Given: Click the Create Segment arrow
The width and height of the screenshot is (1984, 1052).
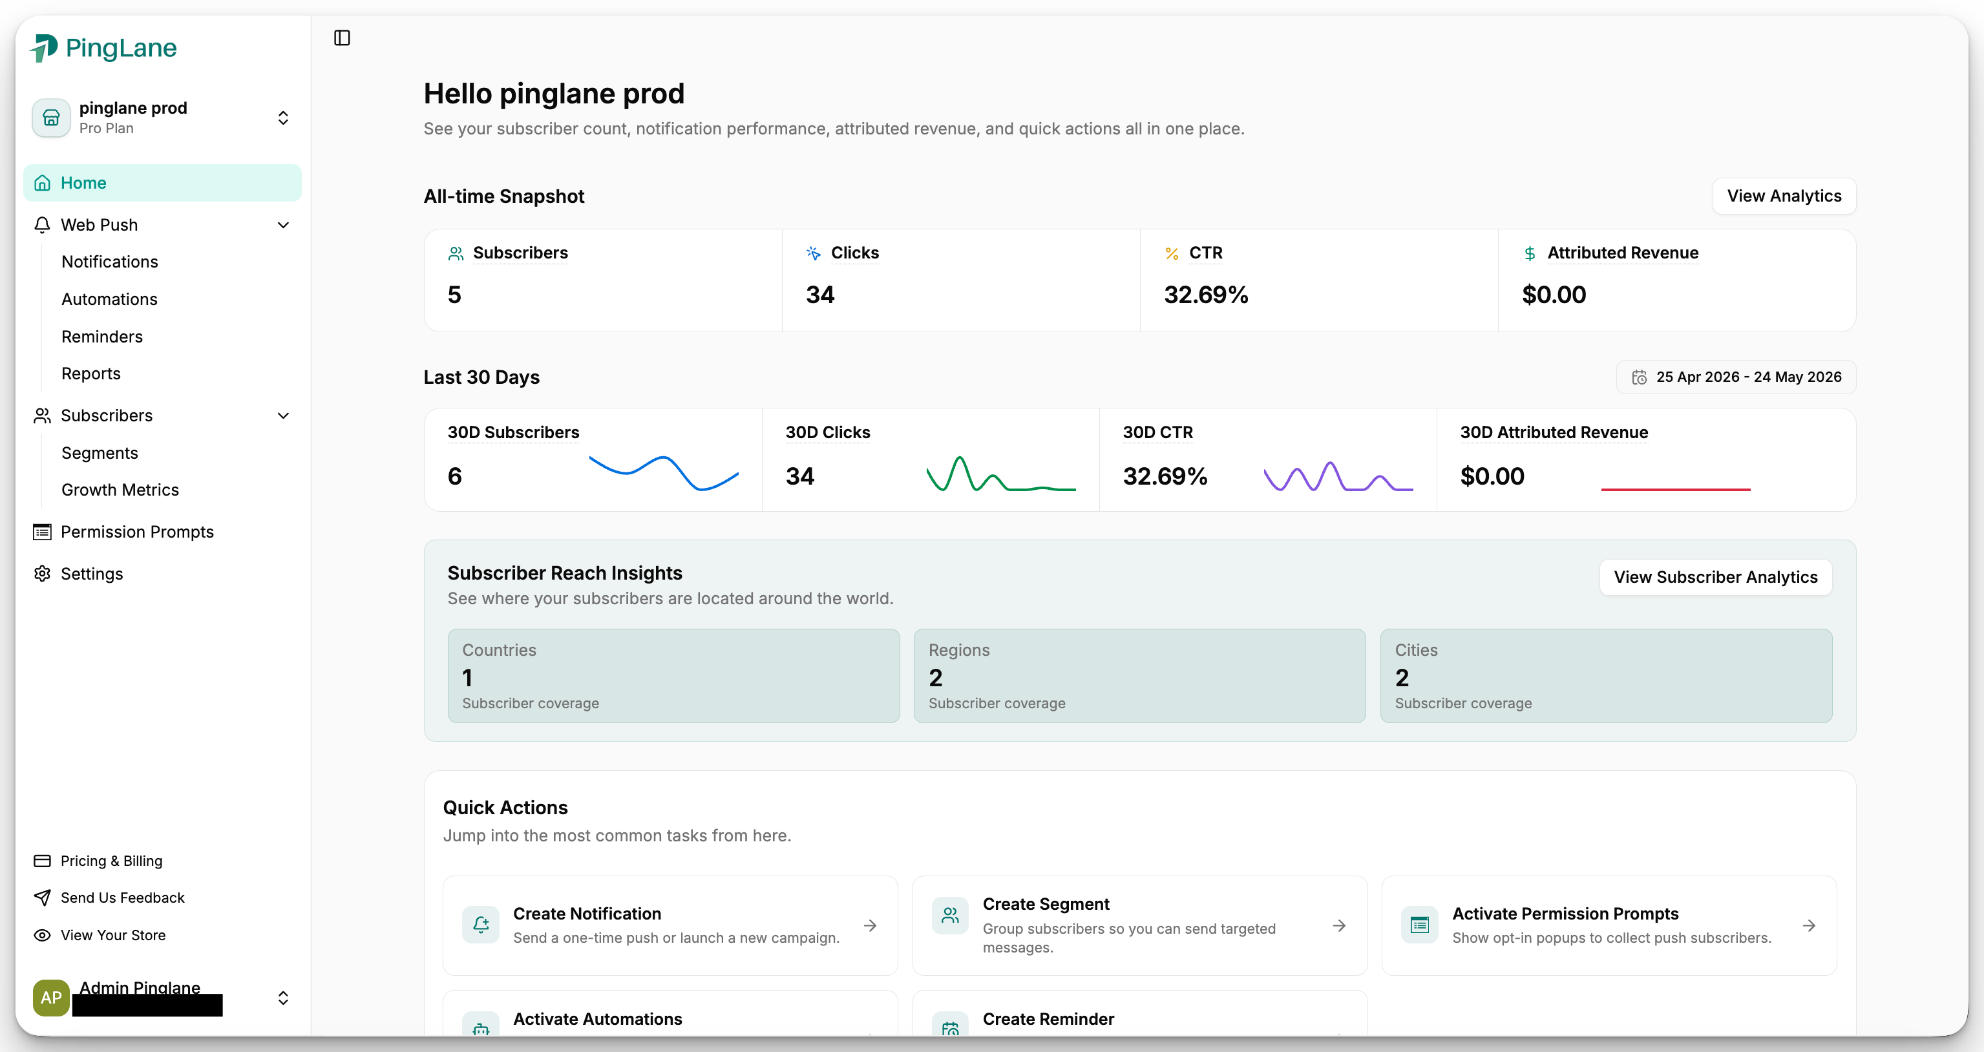Looking at the screenshot, I should [x=1339, y=926].
